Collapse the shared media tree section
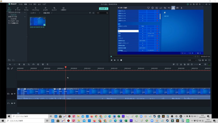218x123 pixels. pos(25,17)
